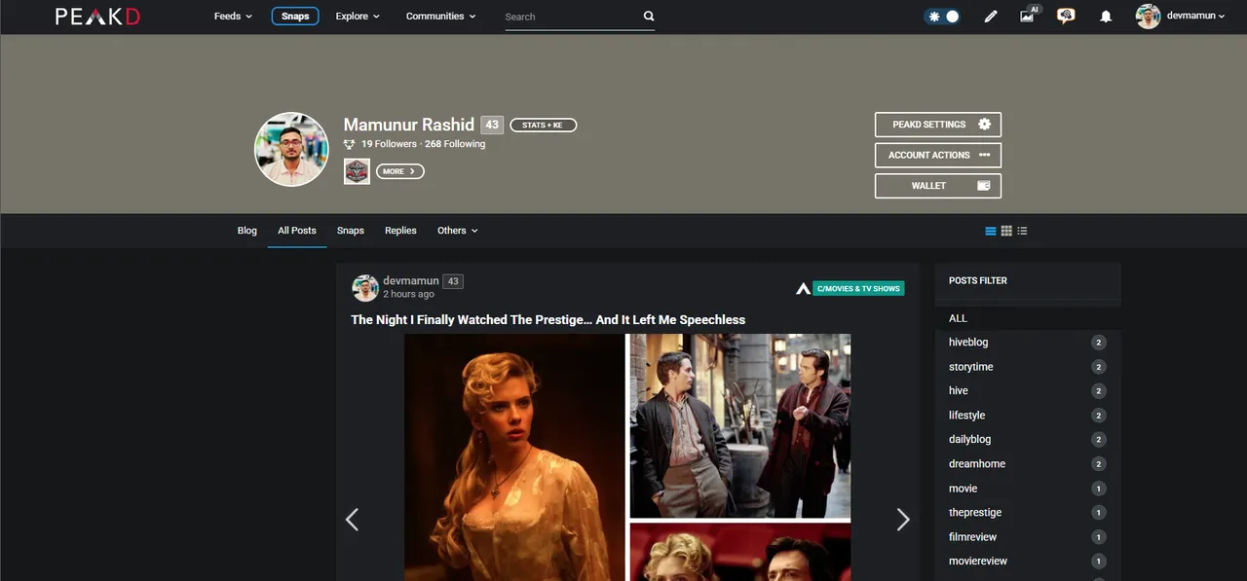Go to next image in post carousel

click(x=903, y=520)
